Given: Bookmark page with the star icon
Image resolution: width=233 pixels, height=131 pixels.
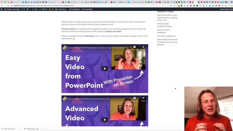Looking at the screenshot, I should coord(174,6).
